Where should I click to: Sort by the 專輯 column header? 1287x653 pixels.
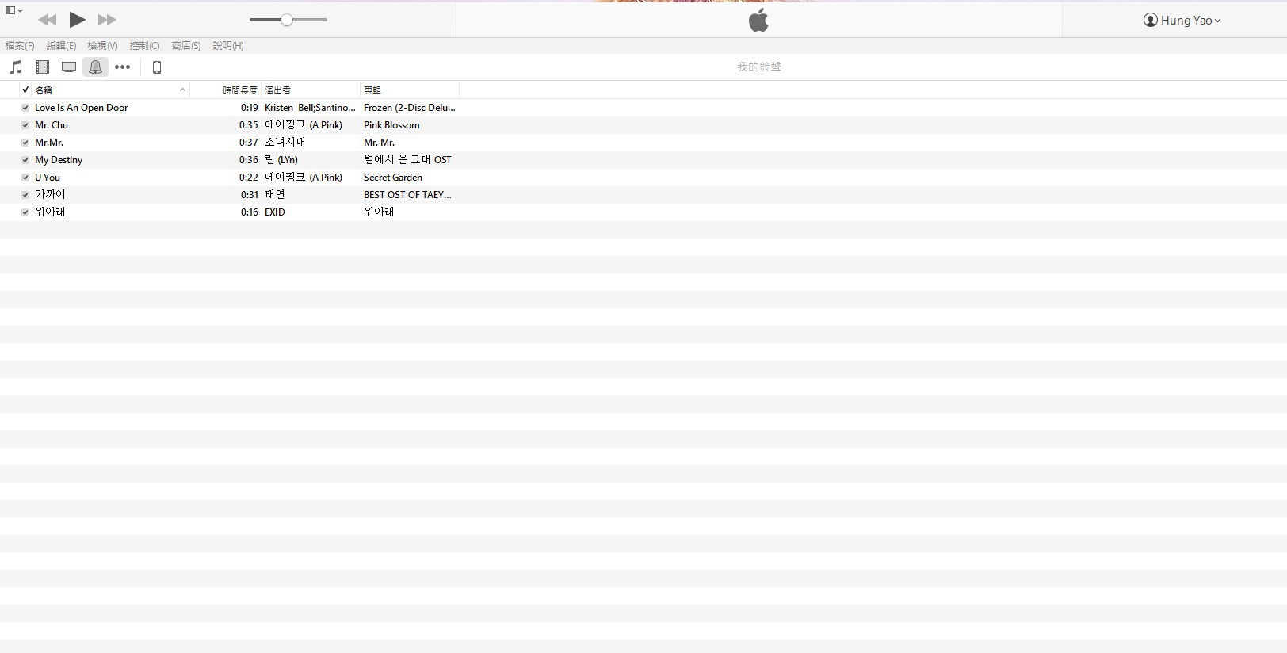tap(372, 90)
